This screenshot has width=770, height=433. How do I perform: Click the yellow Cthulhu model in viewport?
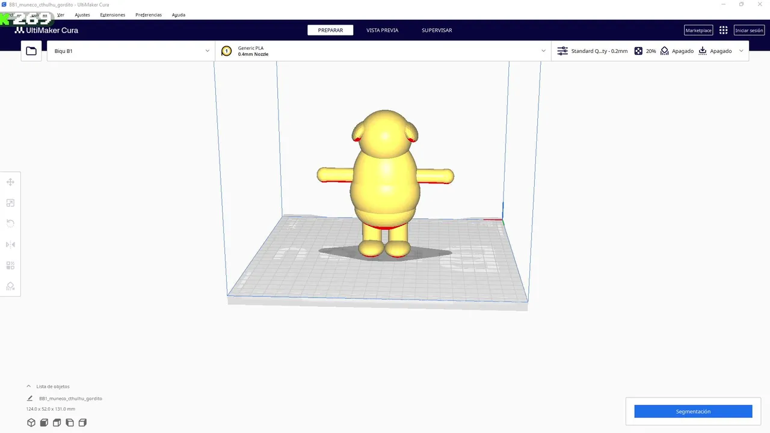tap(385, 183)
